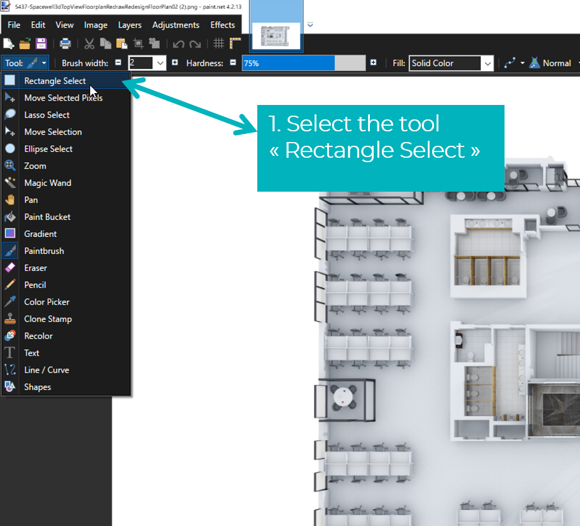Image resolution: width=580 pixels, height=526 pixels.
Task: Choose Rectangle Select from tool list
Action: (66, 80)
